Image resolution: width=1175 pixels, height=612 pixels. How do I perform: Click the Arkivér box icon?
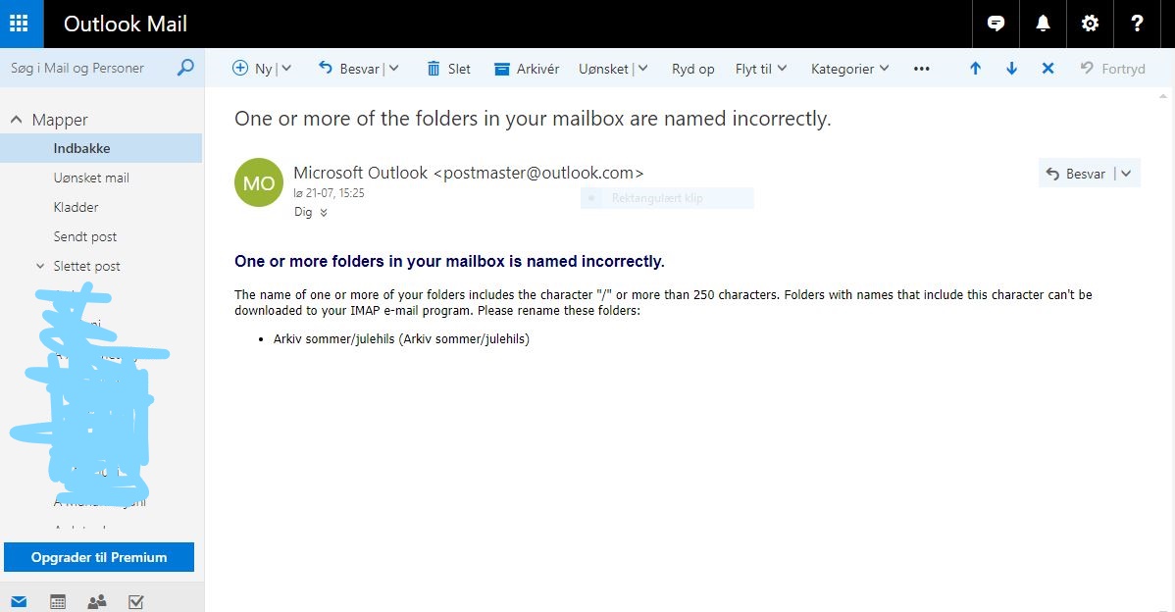tap(502, 69)
